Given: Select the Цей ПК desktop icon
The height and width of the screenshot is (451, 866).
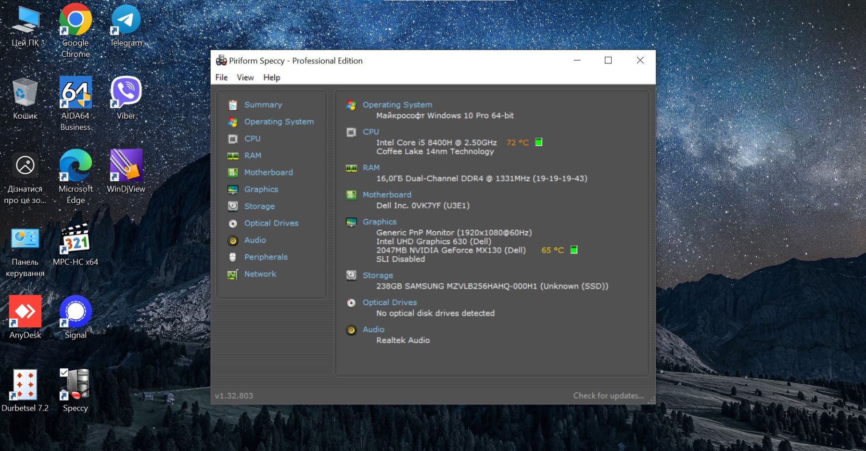Looking at the screenshot, I should point(25,26).
